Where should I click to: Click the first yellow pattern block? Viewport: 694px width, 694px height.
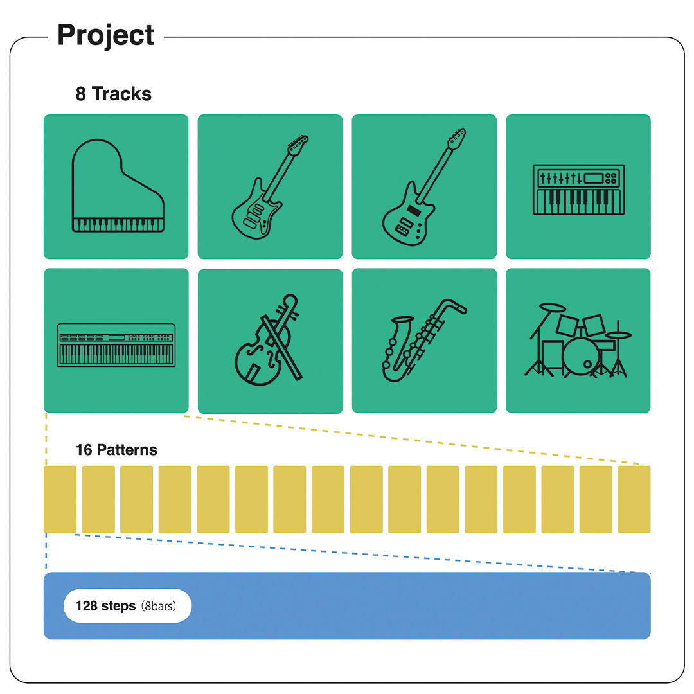tap(60, 499)
